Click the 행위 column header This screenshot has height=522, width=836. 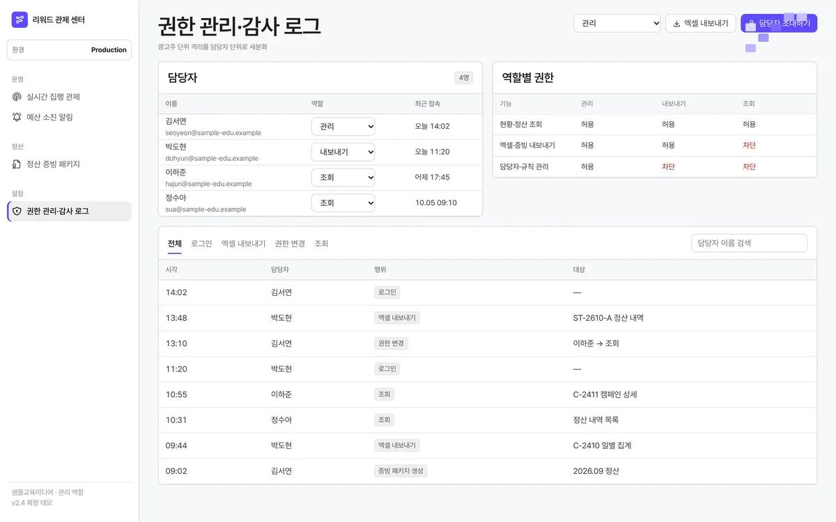coord(380,269)
